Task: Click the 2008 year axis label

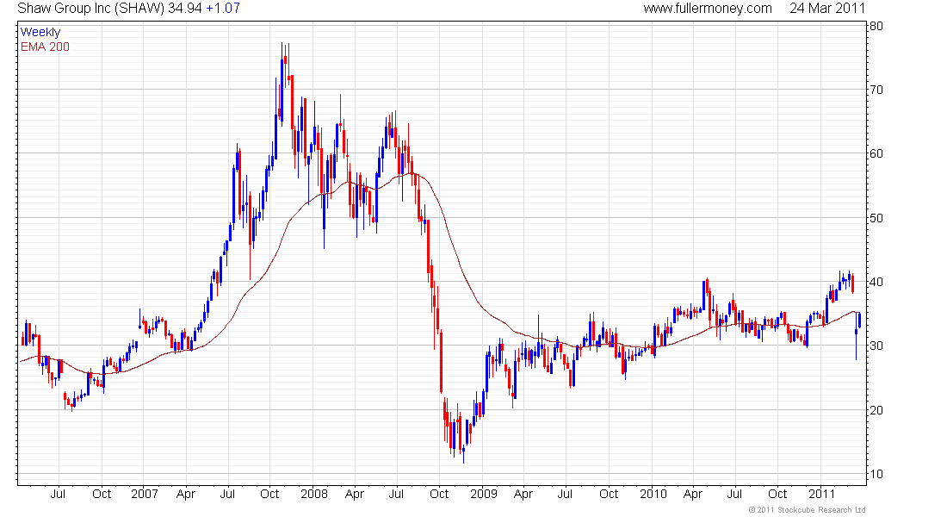Action: click(314, 494)
